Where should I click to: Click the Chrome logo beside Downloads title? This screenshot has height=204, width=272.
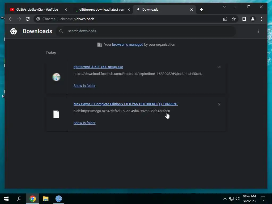tap(14, 31)
